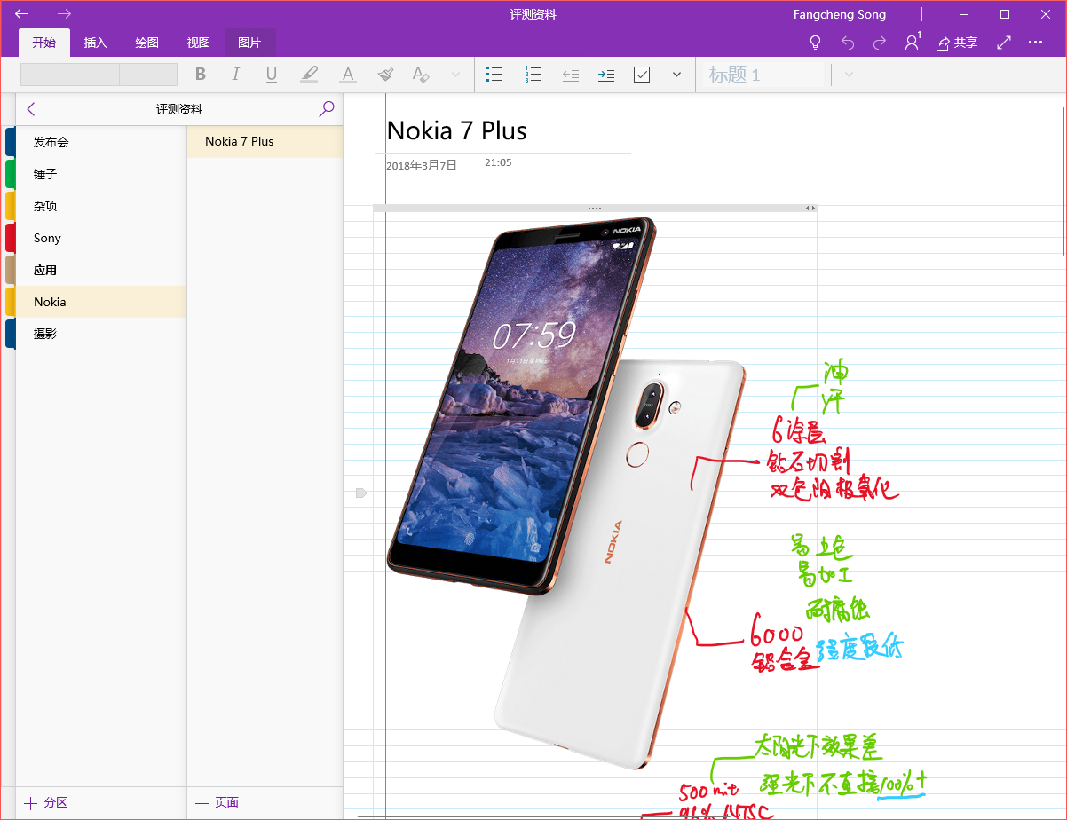Select the format painter brush
Viewport: 1067px width, 820px height.
click(385, 75)
